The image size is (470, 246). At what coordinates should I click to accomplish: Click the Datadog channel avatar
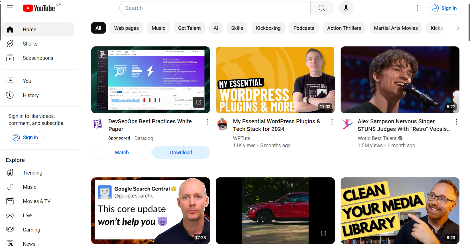(x=97, y=124)
